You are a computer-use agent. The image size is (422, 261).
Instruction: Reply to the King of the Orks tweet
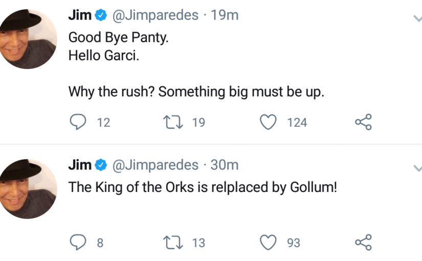tap(78, 242)
